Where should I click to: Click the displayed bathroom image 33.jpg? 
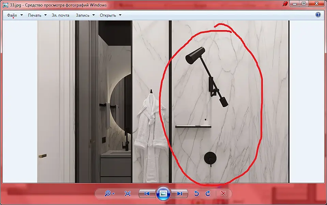tap(163, 102)
